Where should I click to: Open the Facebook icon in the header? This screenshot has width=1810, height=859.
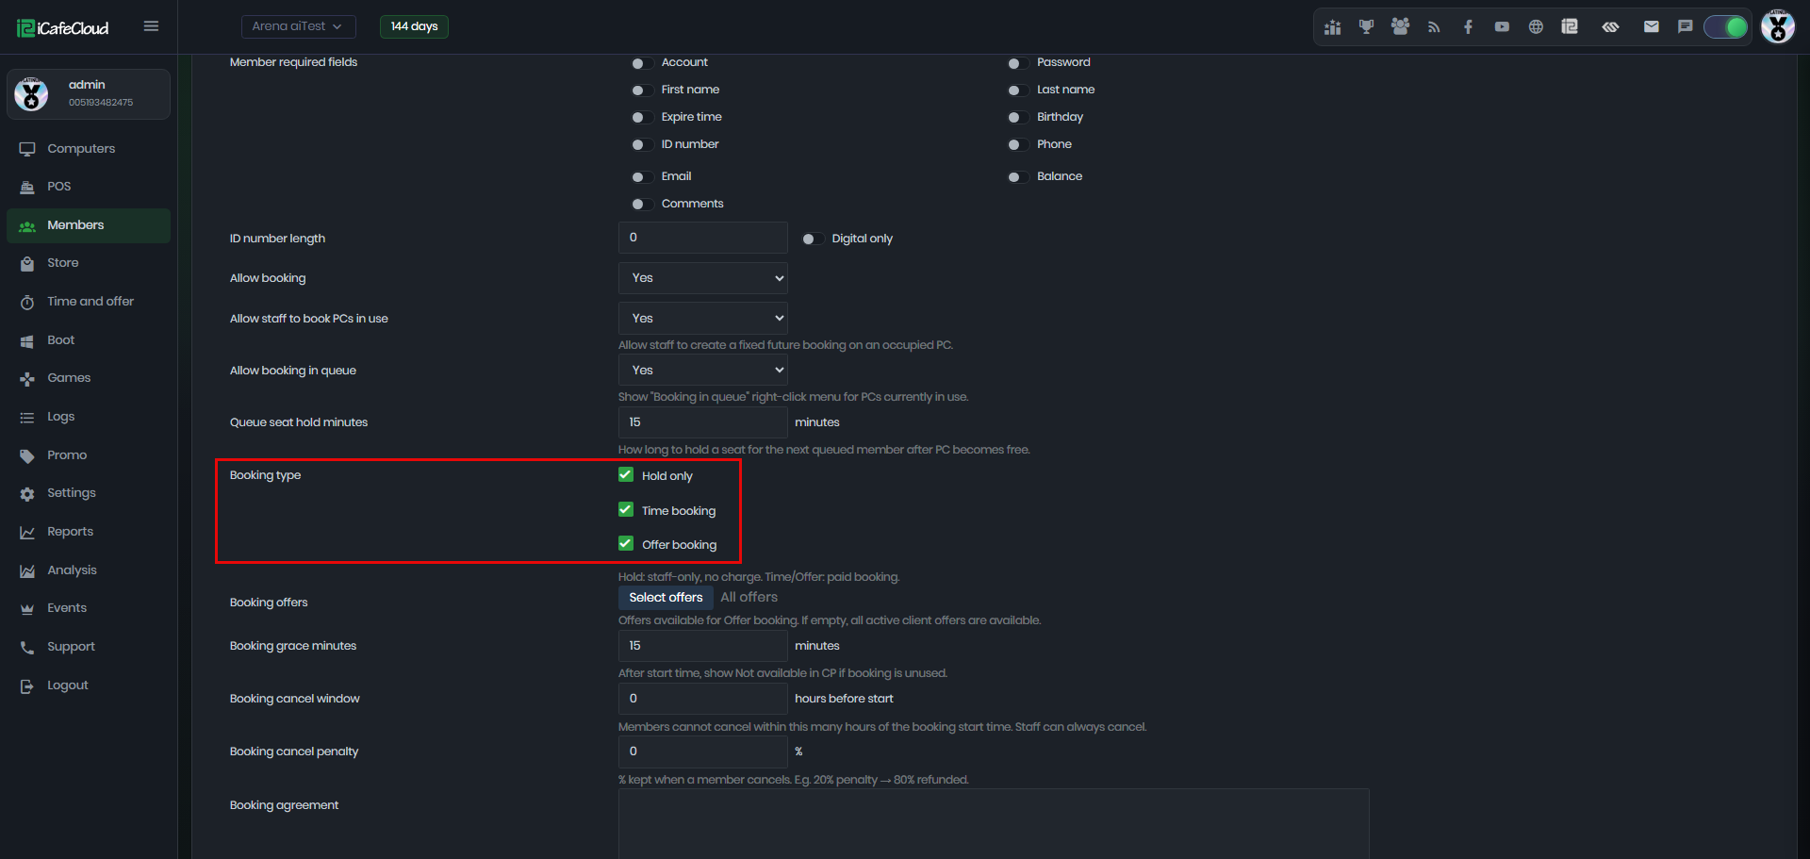pos(1468,27)
